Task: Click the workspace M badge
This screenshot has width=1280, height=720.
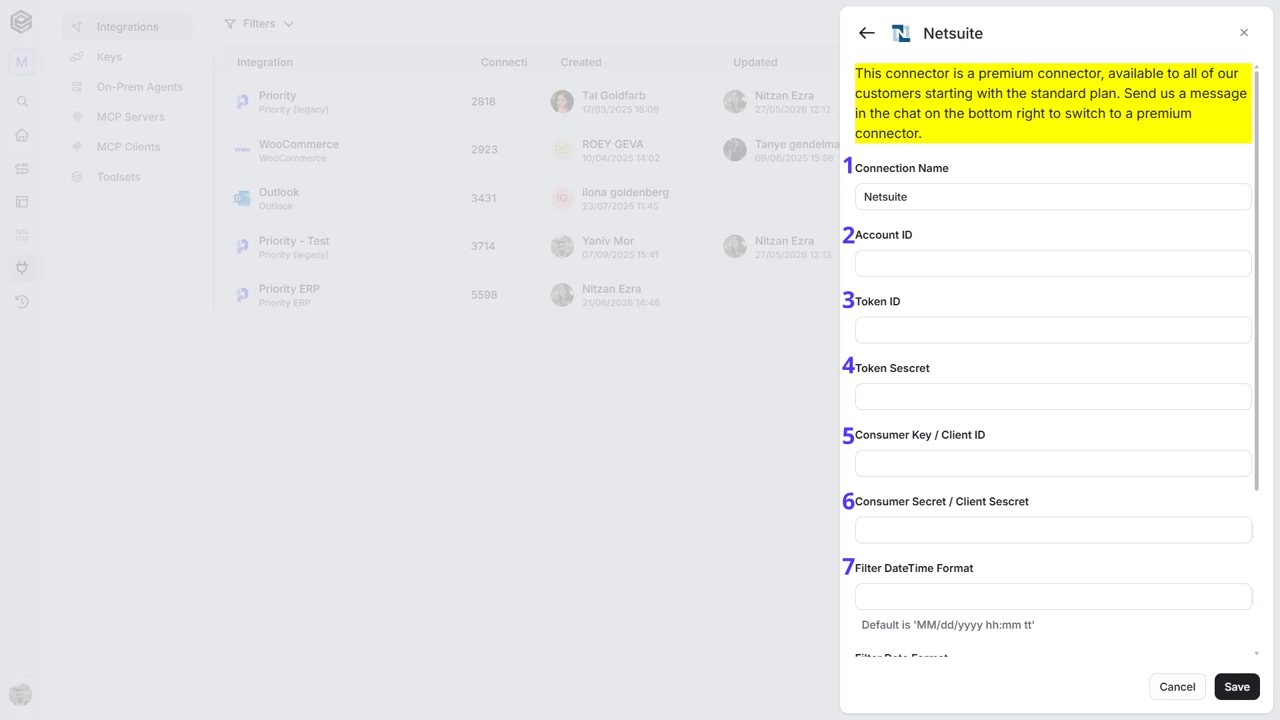Action: point(22,62)
